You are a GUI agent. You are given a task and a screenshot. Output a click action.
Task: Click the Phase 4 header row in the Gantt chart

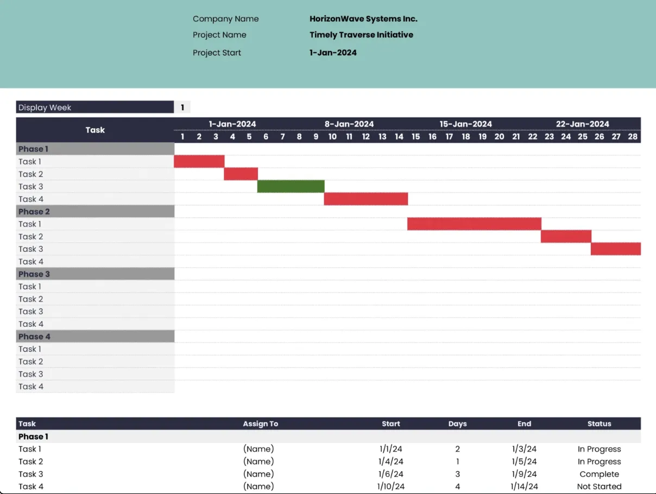(x=95, y=336)
